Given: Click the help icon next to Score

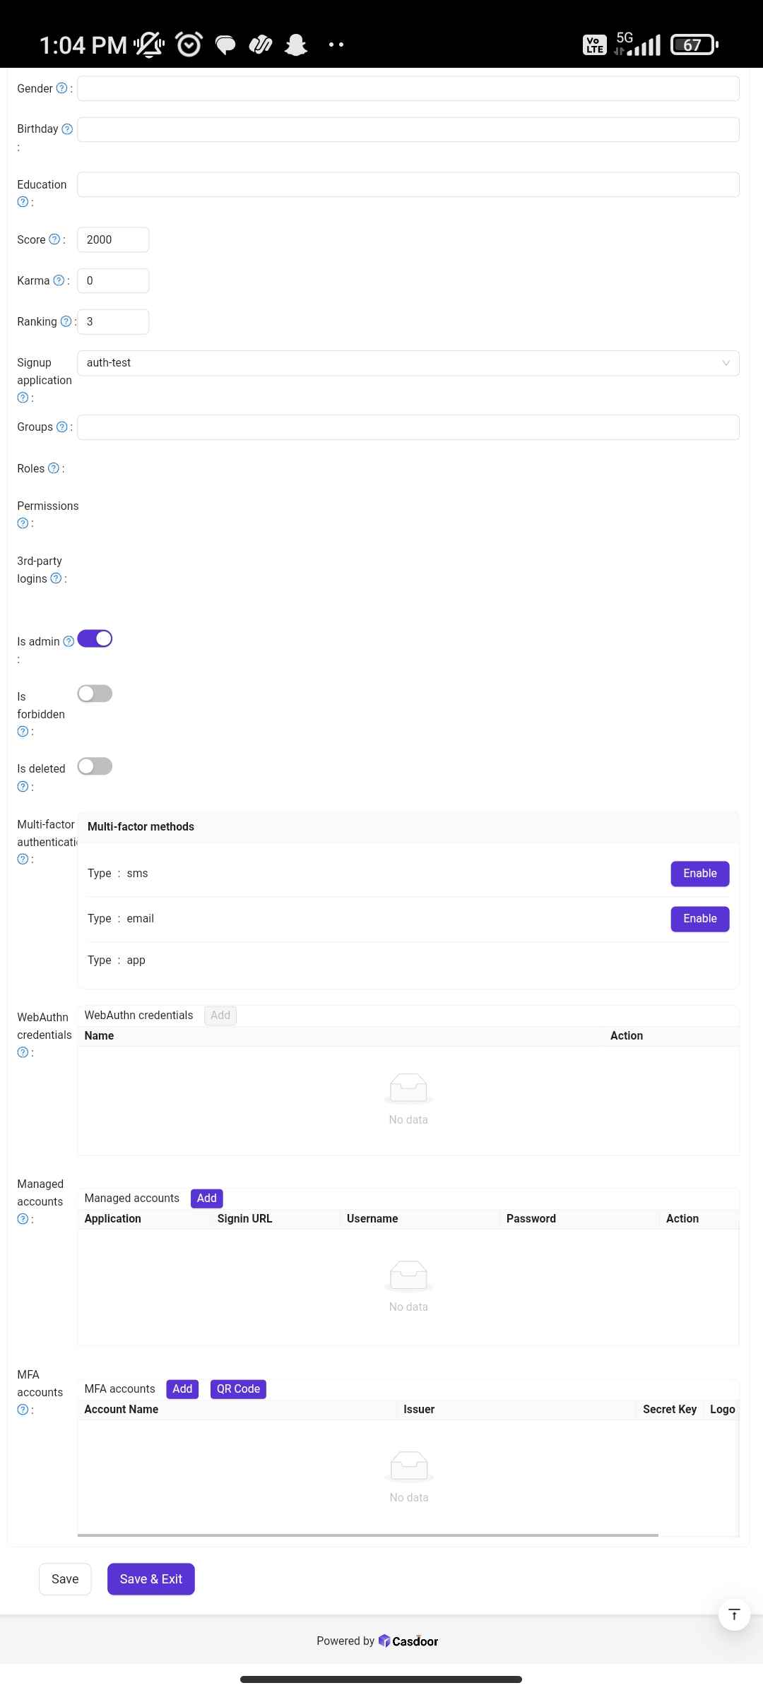Looking at the screenshot, I should [x=54, y=239].
